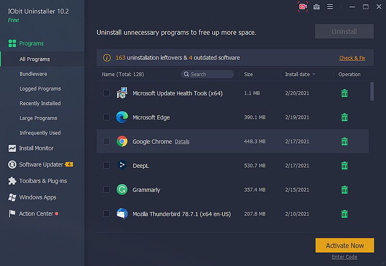
Task: Click the screen recorder icon in title bar
Action: [x=303, y=7]
